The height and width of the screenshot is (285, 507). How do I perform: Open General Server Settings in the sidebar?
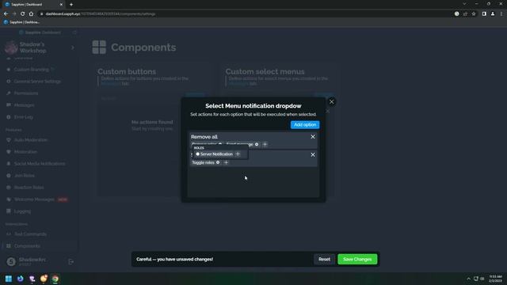[x=37, y=82]
